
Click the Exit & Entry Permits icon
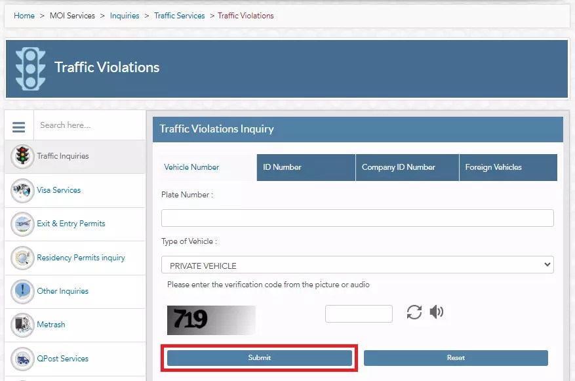[x=22, y=224]
